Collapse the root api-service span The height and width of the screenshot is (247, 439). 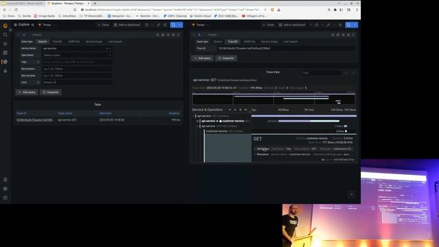click(193, 116)
